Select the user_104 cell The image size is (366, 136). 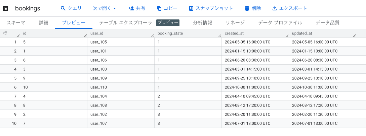coord(121,96)
